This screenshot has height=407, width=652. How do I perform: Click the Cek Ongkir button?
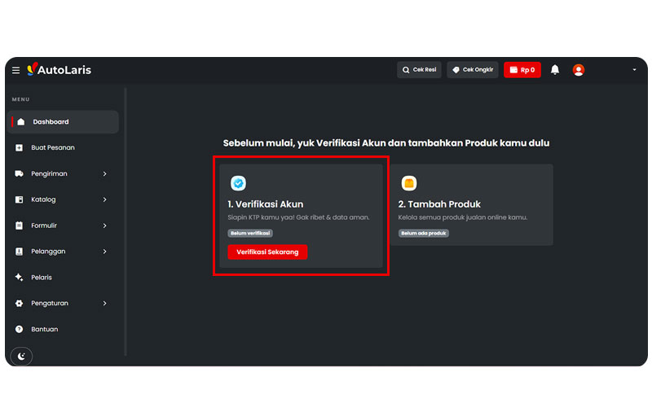[x=472, y=70]
